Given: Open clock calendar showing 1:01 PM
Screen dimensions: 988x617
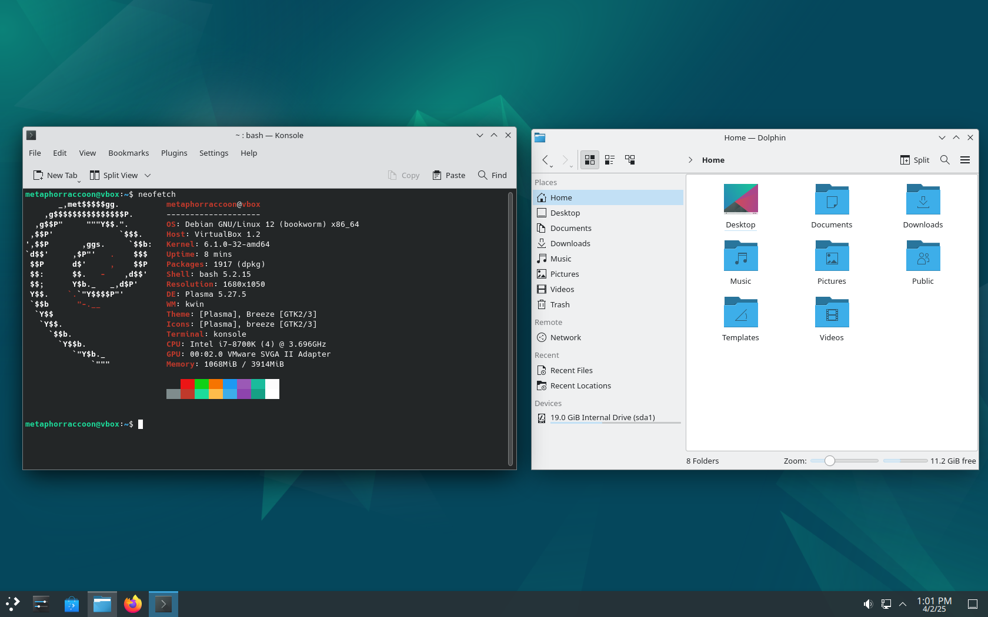Looking at the screenshot, I should tap(934, 604).
